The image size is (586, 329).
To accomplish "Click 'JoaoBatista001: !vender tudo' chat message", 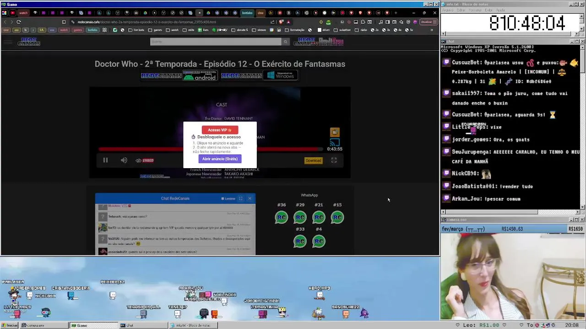I will point(492,186).
